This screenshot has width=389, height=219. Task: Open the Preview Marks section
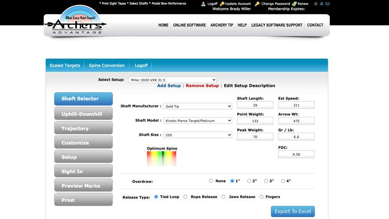tap(83, 186)
